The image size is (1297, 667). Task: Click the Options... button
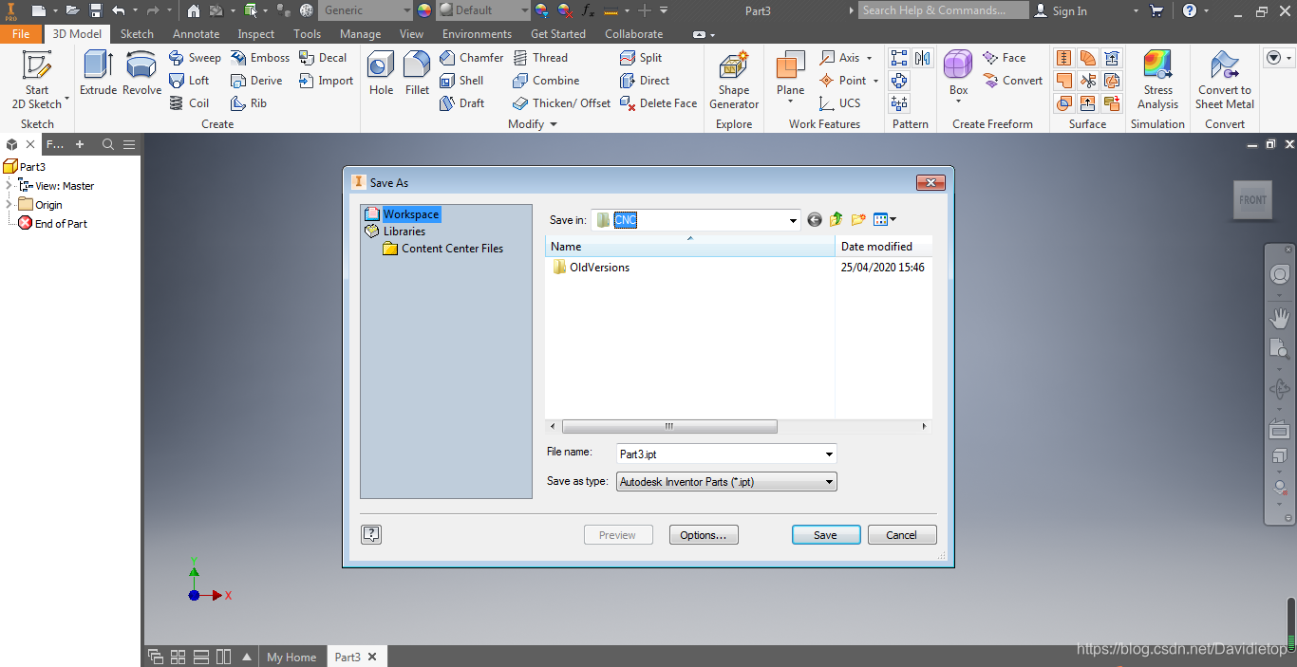(704, 535)
